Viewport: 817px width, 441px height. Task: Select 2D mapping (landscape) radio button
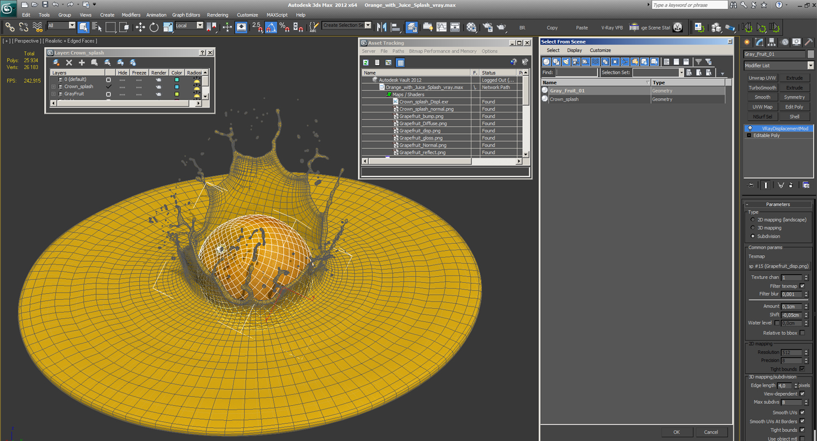click(x=753, y=219)
